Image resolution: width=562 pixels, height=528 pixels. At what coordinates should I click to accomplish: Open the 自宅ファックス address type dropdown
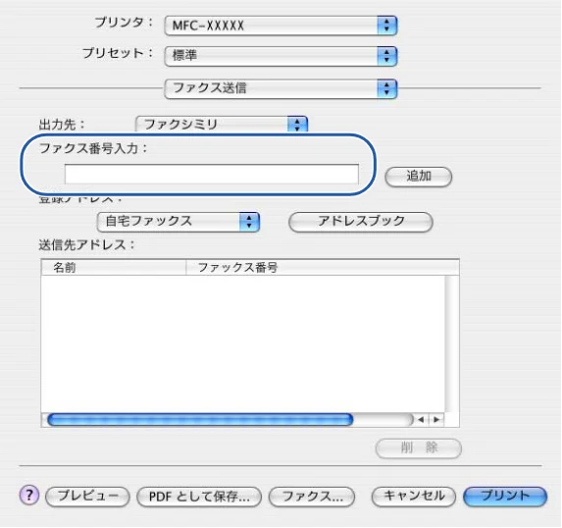tap(179, 222)
